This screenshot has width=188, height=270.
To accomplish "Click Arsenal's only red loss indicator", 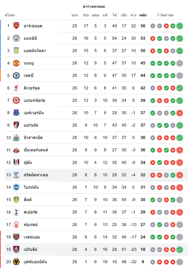I will 166,26.
